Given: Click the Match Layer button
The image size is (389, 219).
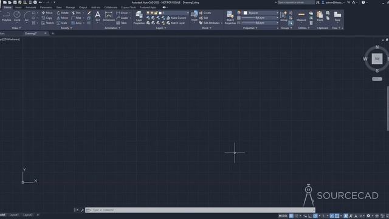Looking at the screenshot, I should [x=176, y=23].
